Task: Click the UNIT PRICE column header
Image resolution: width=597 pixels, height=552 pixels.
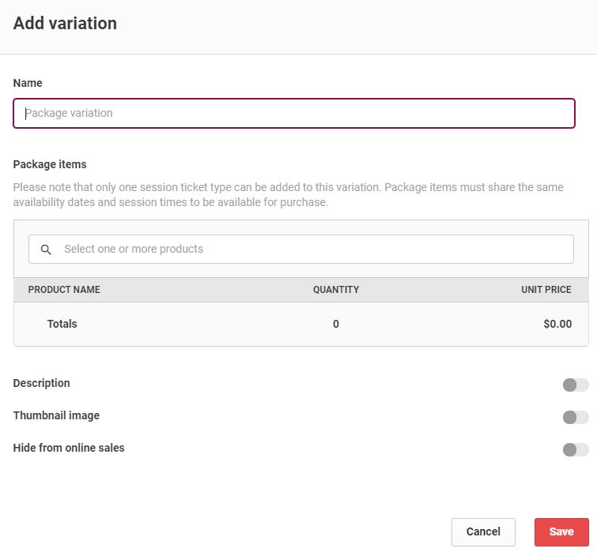Action: 546,290
